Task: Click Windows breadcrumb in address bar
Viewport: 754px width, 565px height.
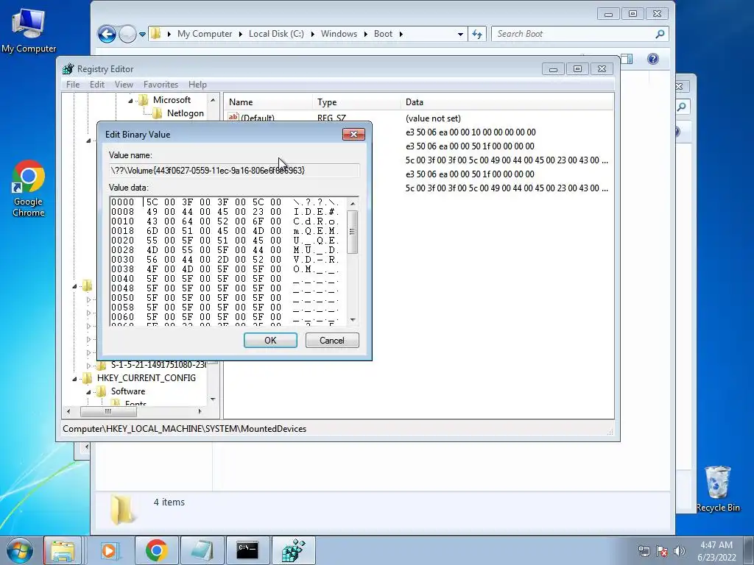Action: coord(339,34)
